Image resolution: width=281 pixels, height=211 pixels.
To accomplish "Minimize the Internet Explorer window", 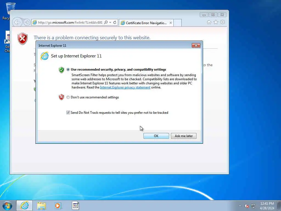I will click(x=204, y=15).
